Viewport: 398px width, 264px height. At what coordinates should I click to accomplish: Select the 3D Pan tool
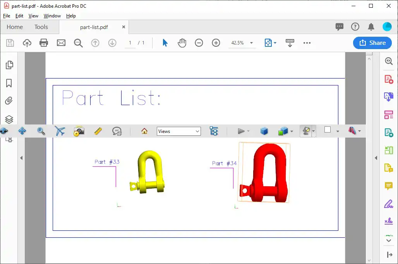pos(22,131)
